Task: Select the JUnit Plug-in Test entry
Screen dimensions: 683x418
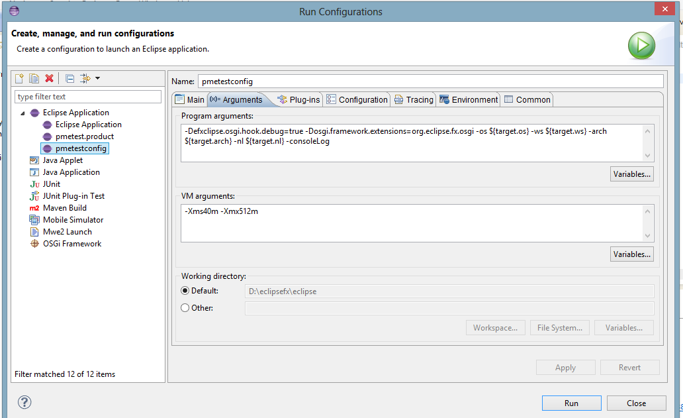Action: (67, 196)
